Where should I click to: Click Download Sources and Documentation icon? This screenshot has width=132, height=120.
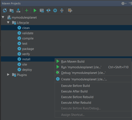click(x=18, y=10)
